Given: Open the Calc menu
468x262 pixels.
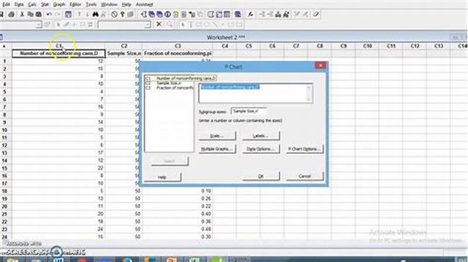Looking at the screenshot, I should tap(32, 5).
